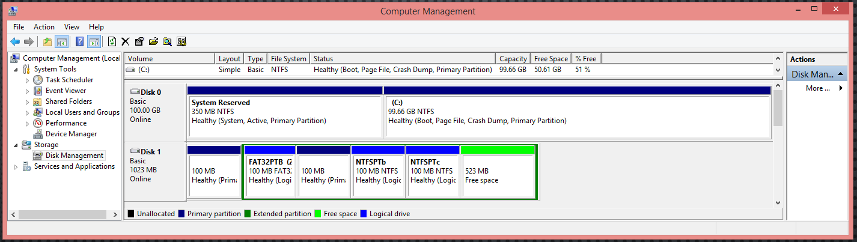Open the File menu

pos(19,27)
